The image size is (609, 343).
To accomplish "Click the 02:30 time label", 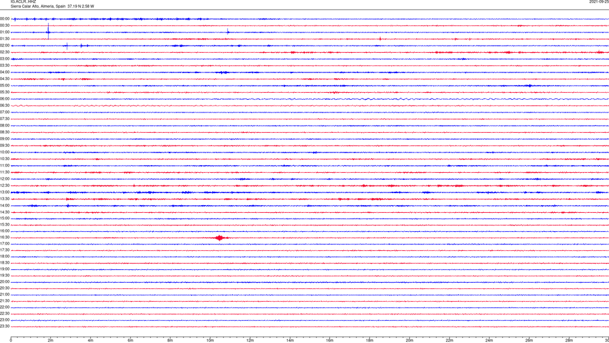I will click(4, 52).
